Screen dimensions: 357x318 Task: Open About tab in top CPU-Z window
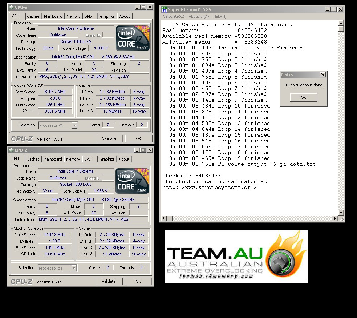(125, 16)
